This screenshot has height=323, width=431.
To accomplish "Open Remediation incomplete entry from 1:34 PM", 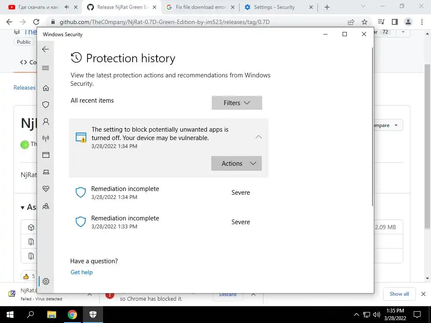I will click(x=168, y=193).
